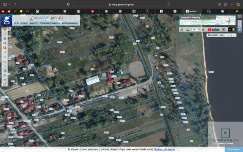
Task: Follow the Dowiedz się więcej link
Action: point(164,149)
